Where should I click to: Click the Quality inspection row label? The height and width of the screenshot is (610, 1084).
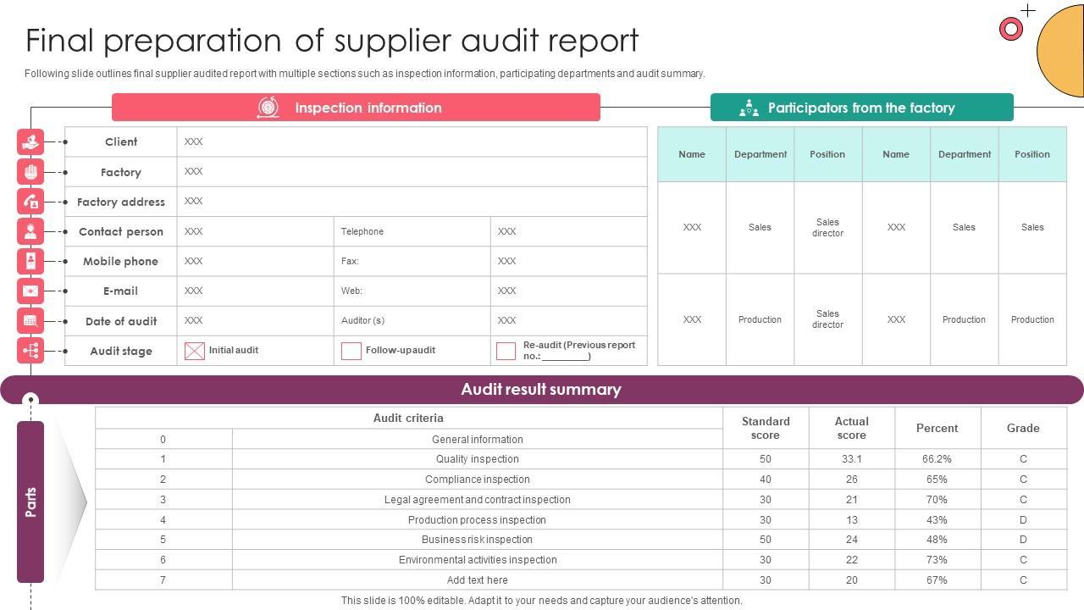point(477,459)
